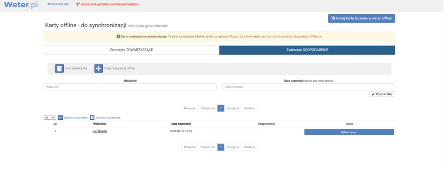Click the date cell 2026-02-10 13:46
The image size is (444, 169).
181,131
